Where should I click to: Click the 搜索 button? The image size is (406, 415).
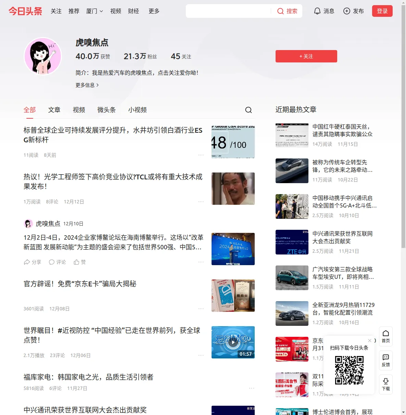click(x=287, y=11)
